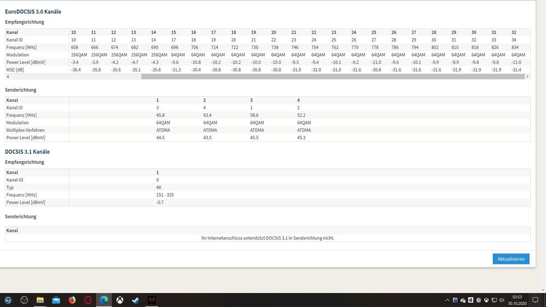Click frequency value 770
The image size is (546, 307).
(x=355, y=48)
